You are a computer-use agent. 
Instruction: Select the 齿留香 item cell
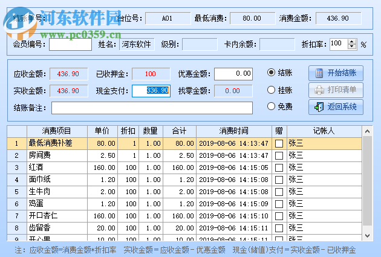click(57, 228)
